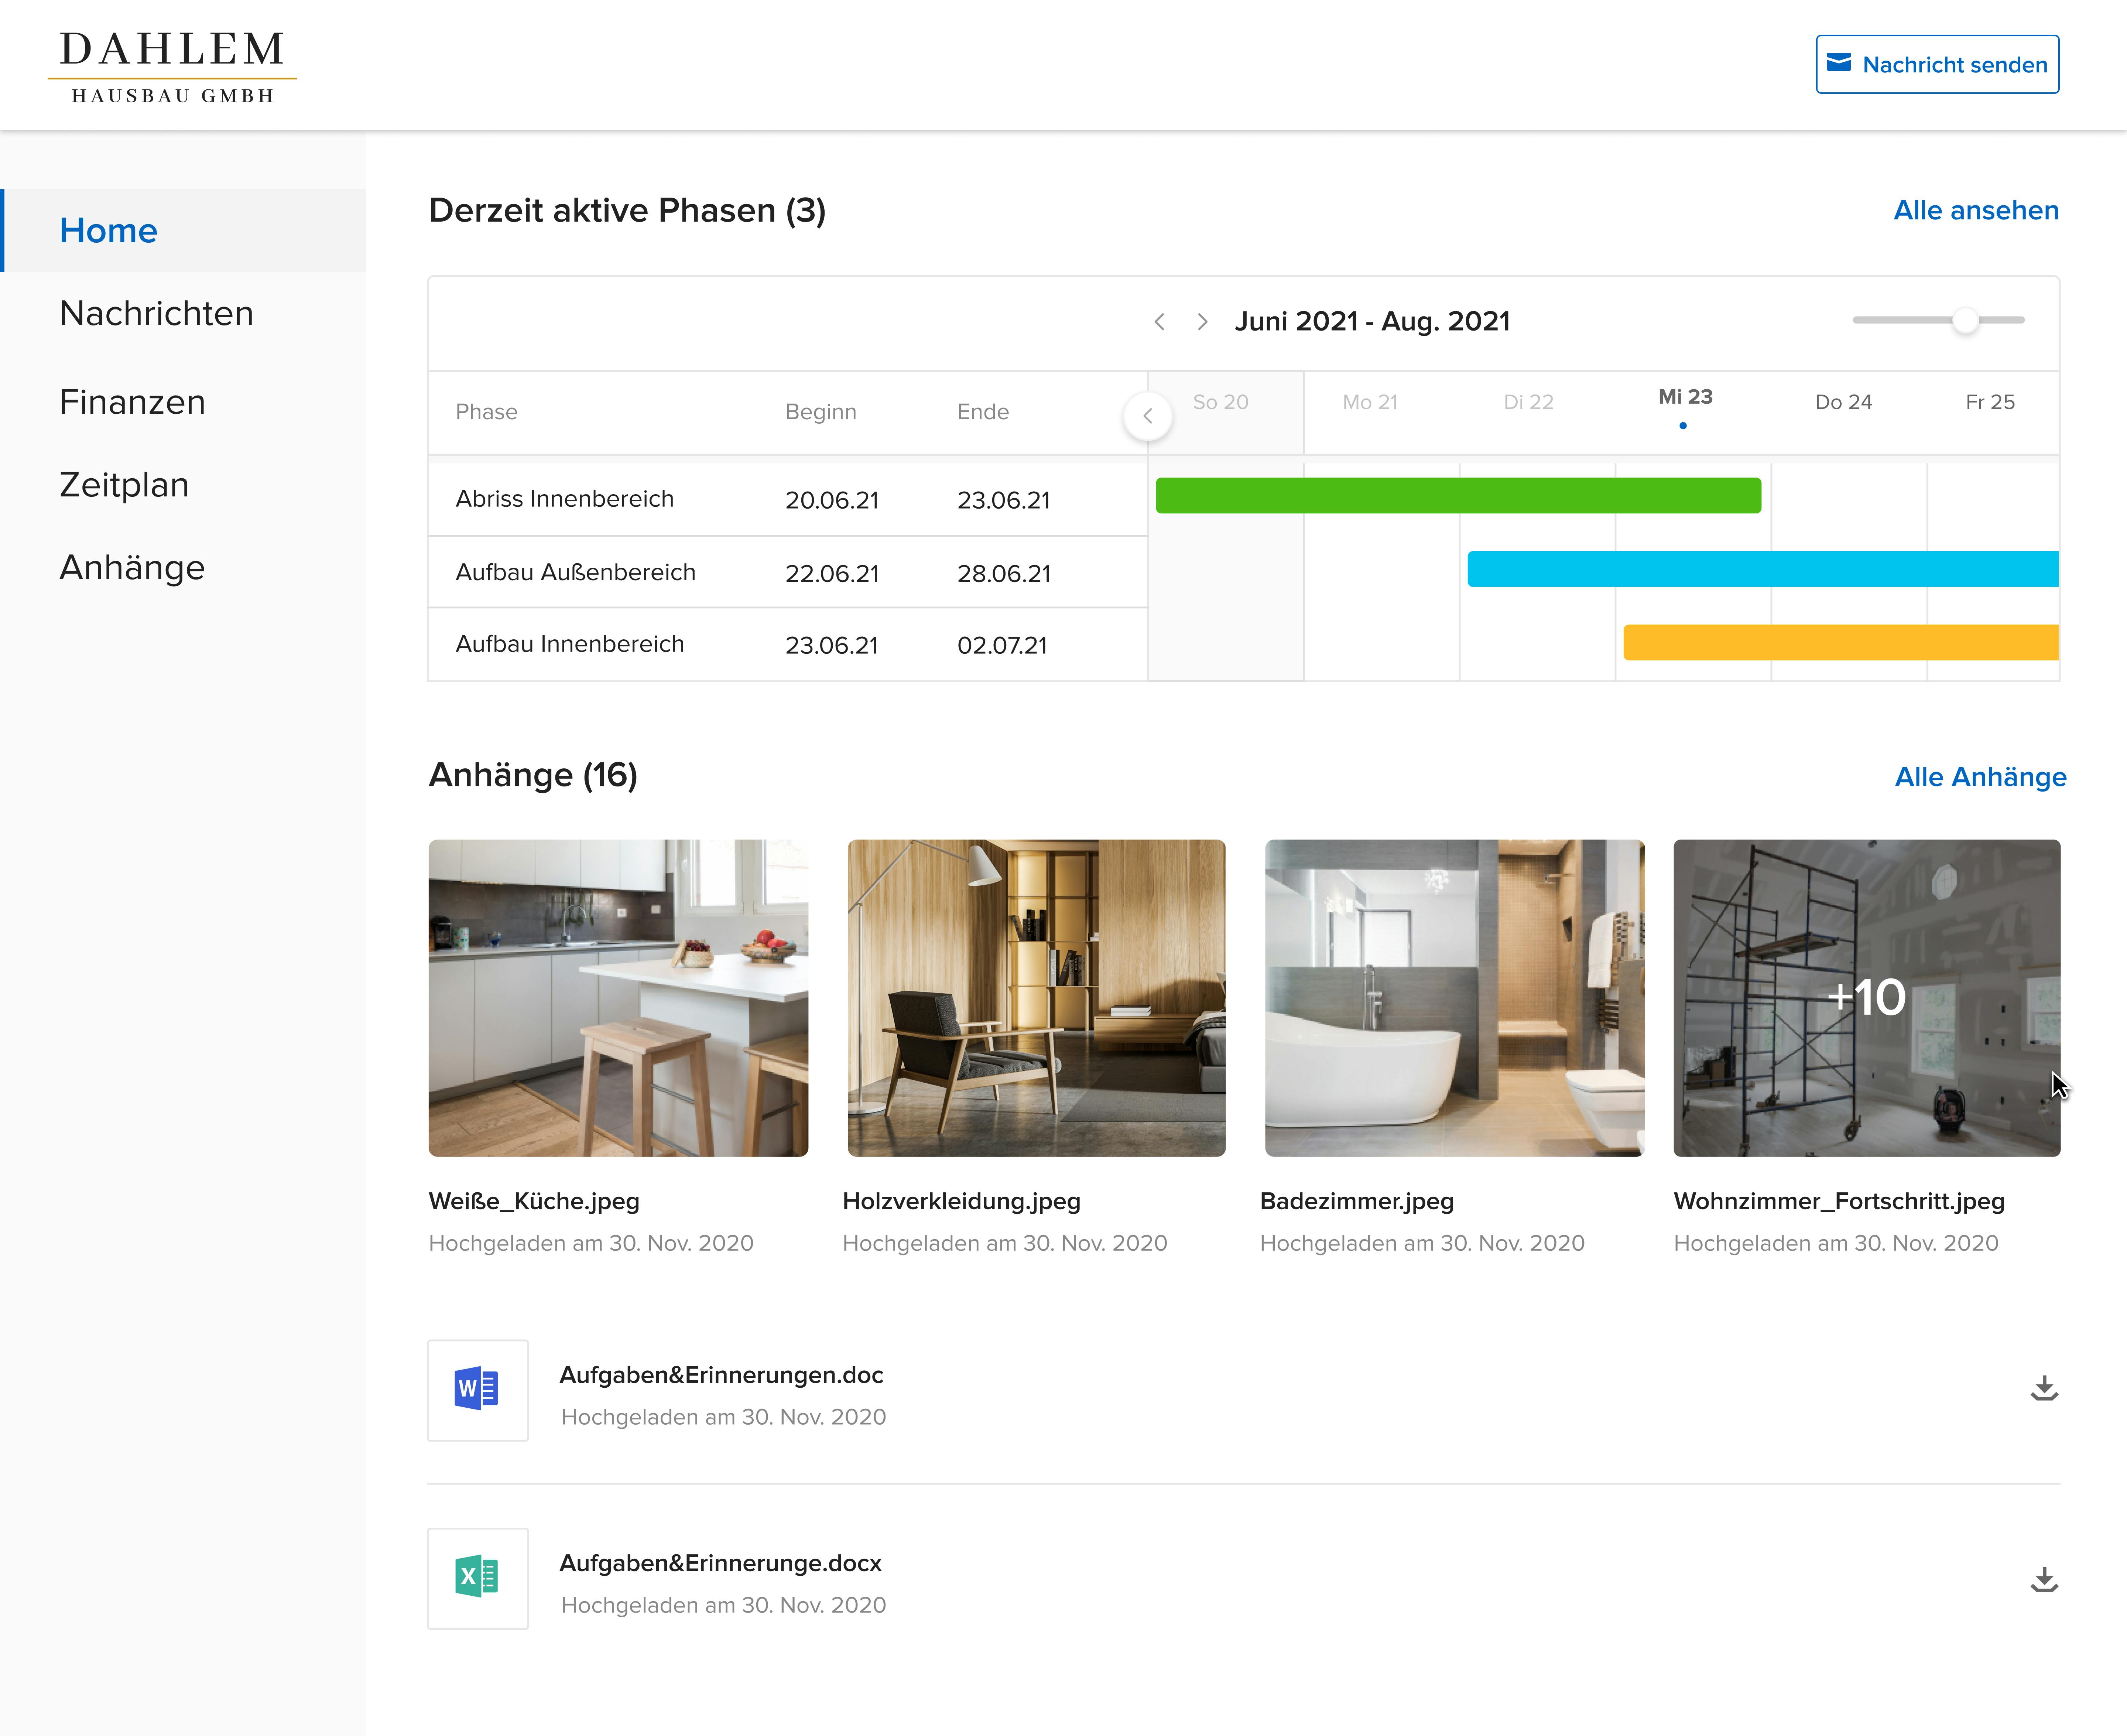
Task: Click the Alle Anhänge link
Action: [1980, 777]
